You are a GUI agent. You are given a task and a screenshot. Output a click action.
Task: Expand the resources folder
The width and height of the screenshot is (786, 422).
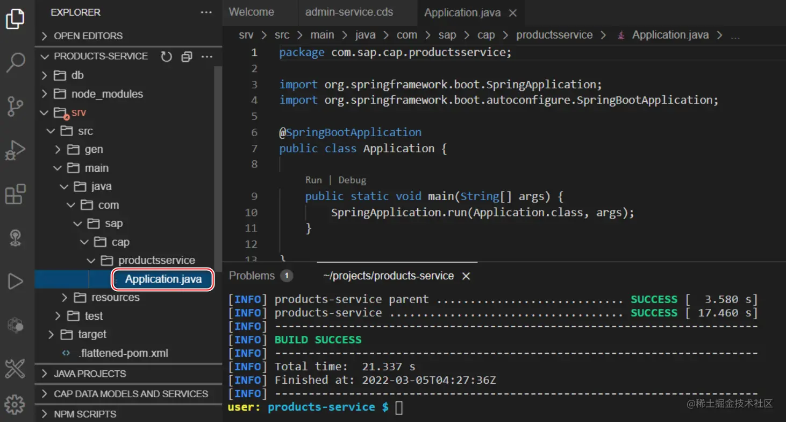(65, 298)
